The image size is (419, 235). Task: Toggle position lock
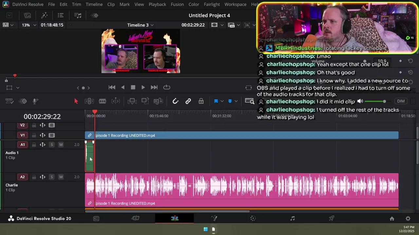coord(201,101)
